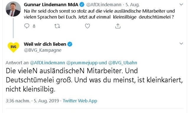Screen dimensions: 189x113
Task: Click the reply speech bubble icon
Action: tap(27, 26)
